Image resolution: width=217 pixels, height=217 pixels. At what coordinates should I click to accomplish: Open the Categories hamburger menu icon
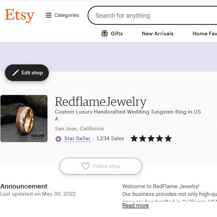coord(49,15)
